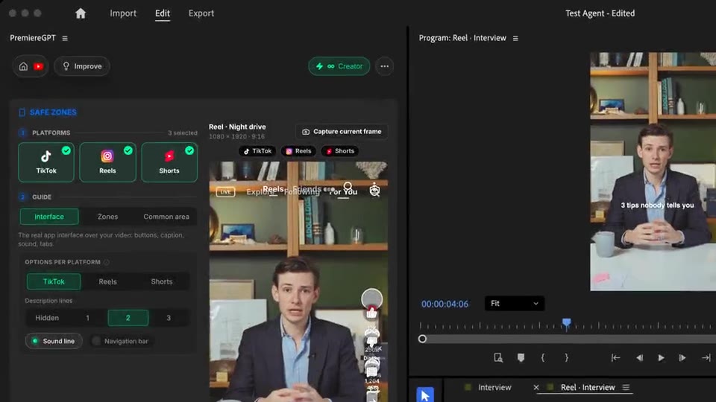The image size is (716, 402).
Task: Switch to the Export tab
Action: pyautogui.click(x=201, y=13)
